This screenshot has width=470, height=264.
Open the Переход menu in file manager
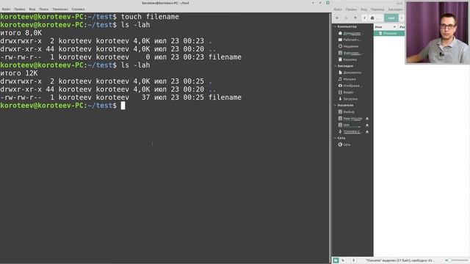click(377, 10)
